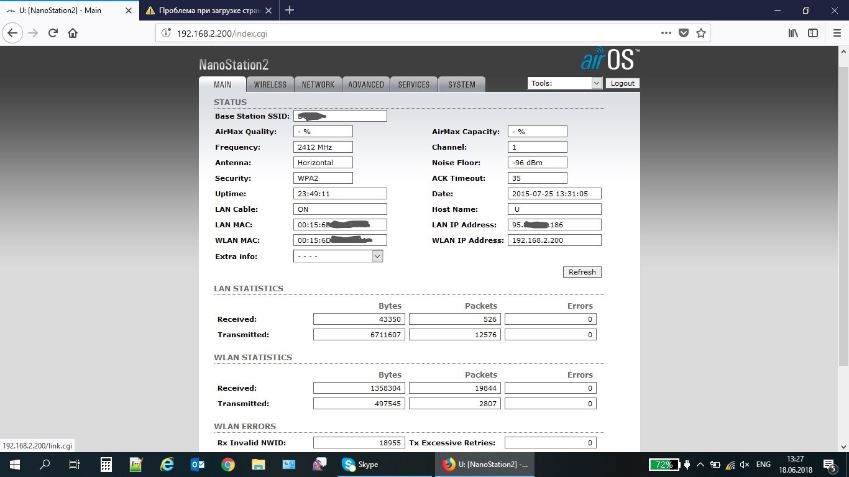Bookmark this page with the star

pyautogui.click(x=701, y=33)
